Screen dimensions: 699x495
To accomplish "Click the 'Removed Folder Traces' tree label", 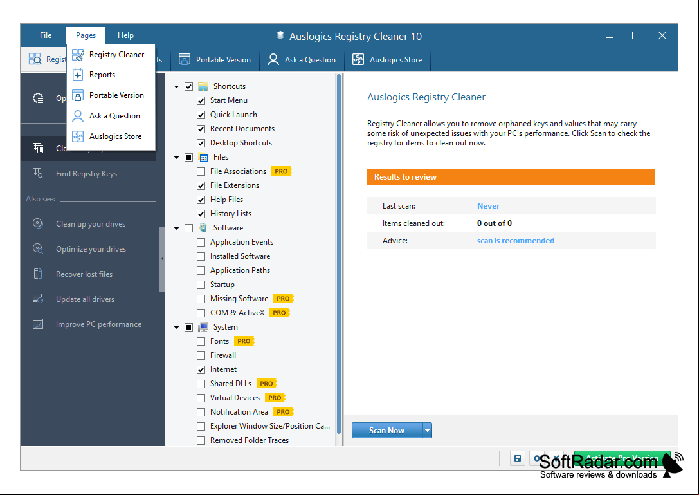I will pyautogui.click(x=250, y=440).
